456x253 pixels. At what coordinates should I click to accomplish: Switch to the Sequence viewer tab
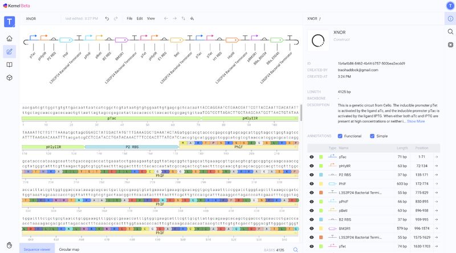click(x=37, y=250)
